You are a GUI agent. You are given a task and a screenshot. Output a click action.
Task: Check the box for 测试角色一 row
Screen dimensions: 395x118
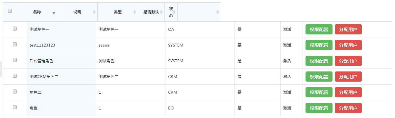pyautogui.click(x=15, y=29)
